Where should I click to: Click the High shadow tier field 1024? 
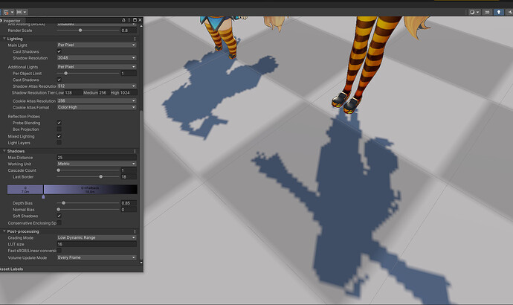click(x=128, y=92)
